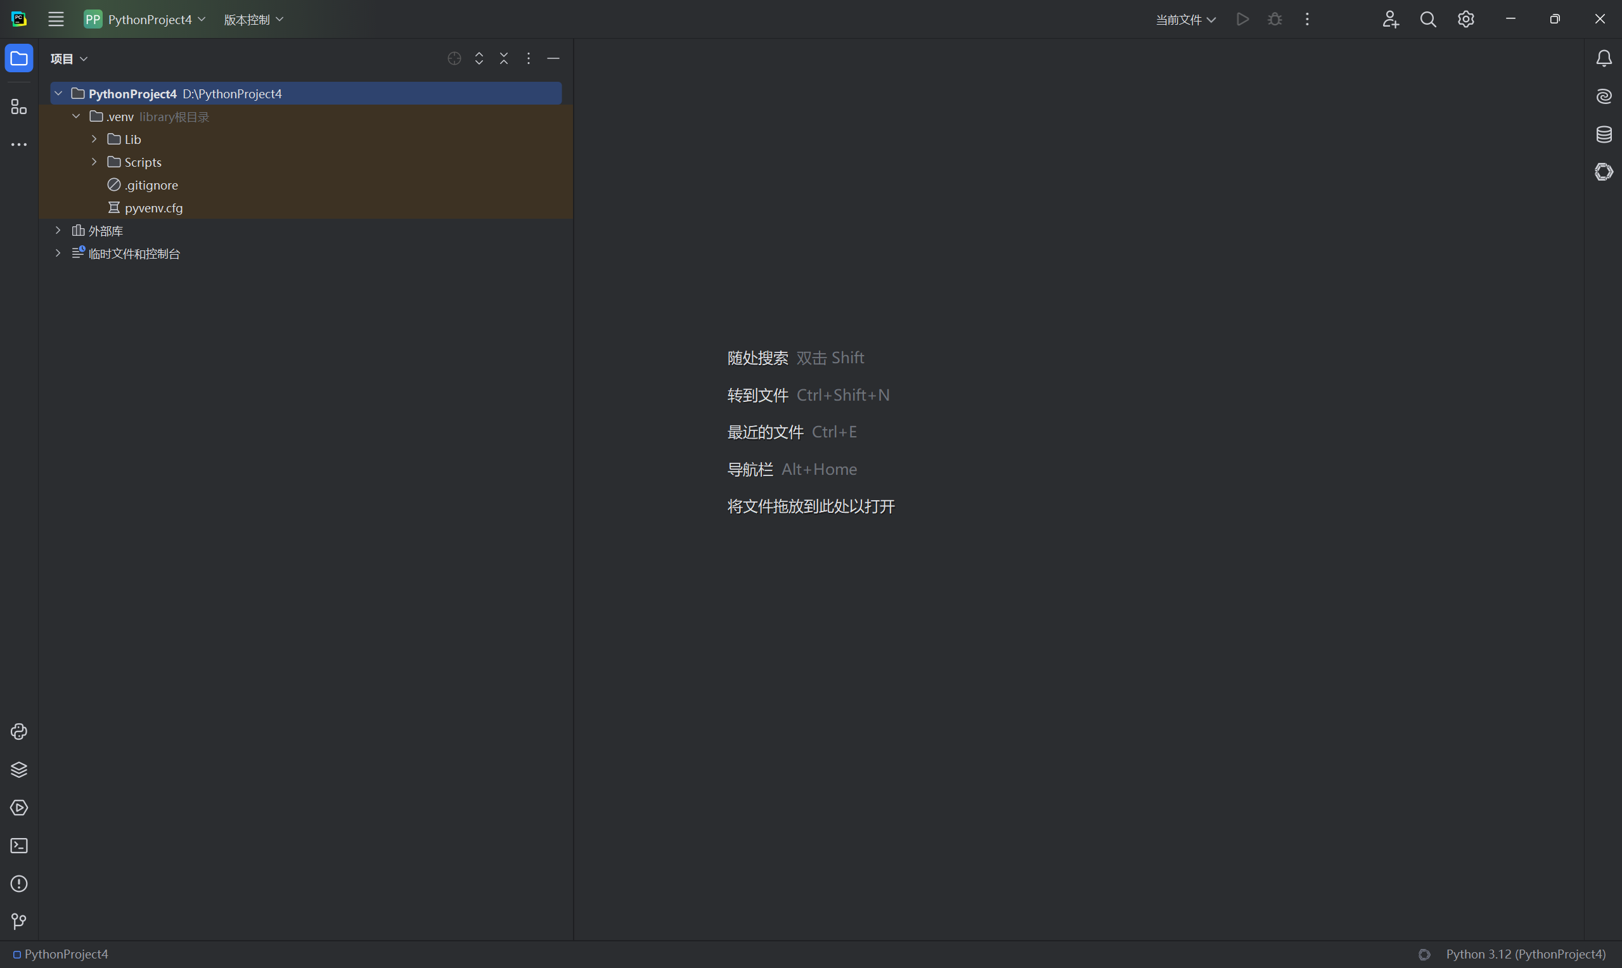Open the Python Packages tool window
1622x968 pixels.
(x=19, y=770)
